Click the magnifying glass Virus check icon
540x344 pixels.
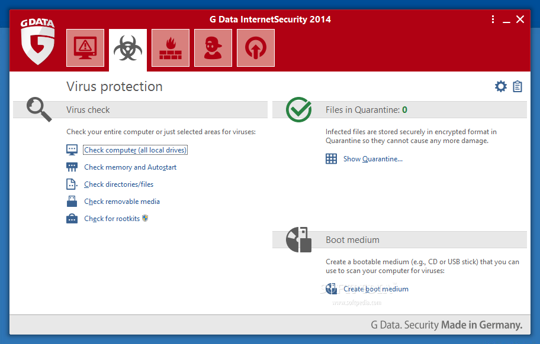click(39, 109)
